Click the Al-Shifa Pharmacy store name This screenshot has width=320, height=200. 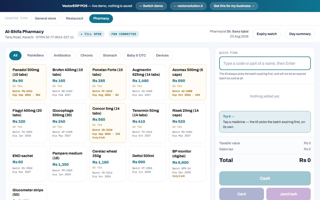tap(24, 32)
